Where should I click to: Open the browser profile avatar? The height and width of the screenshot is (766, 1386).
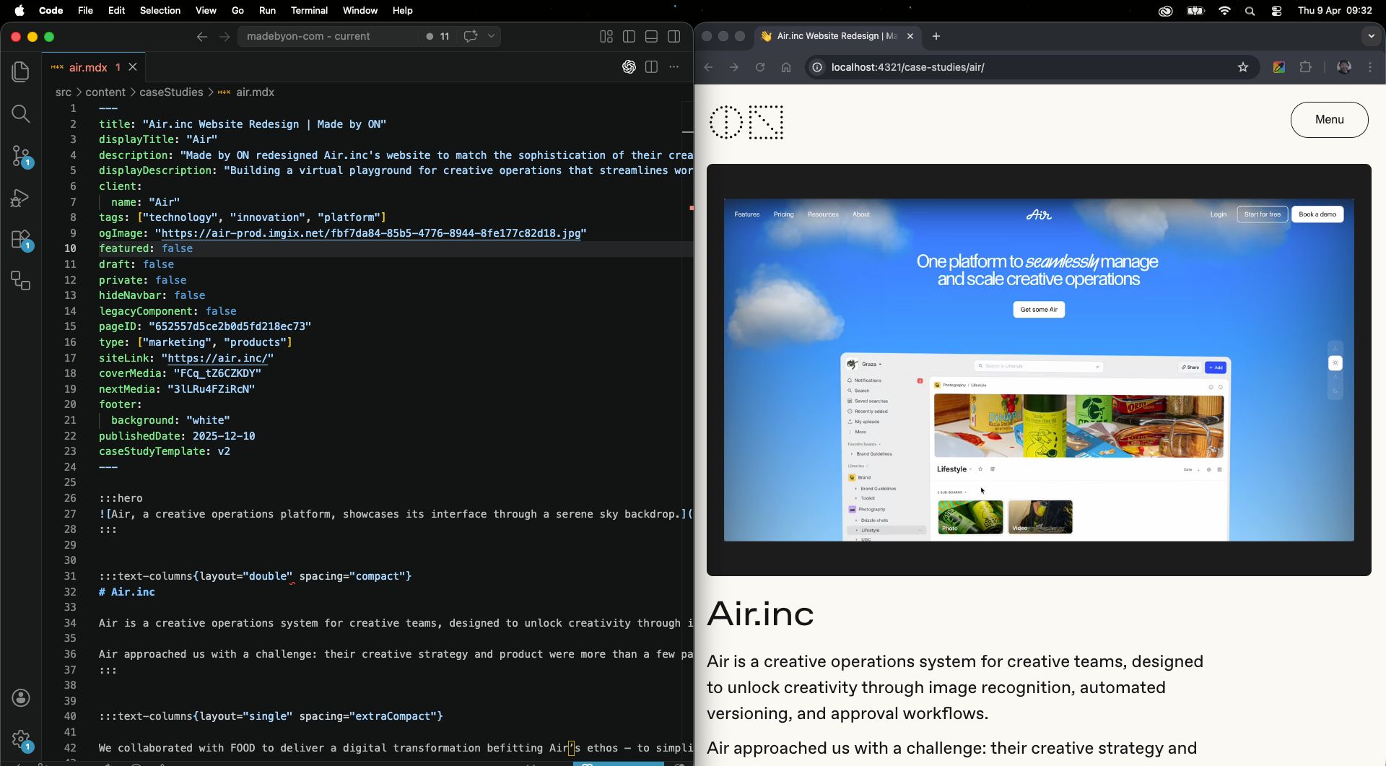click(1344, 67)
